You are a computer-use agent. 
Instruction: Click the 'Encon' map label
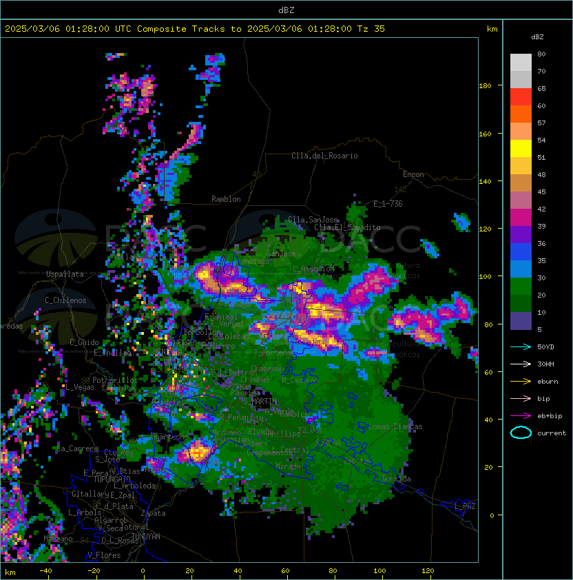[413, 174]
